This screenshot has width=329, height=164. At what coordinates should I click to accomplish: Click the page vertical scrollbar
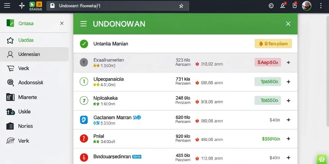click(x=327, y=71)
